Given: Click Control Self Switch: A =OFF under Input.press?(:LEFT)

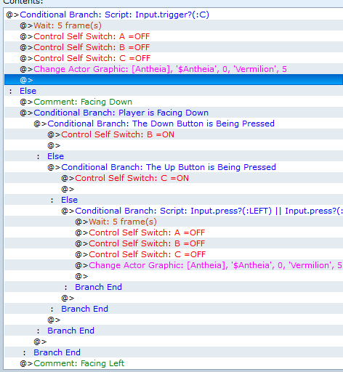Looking at the screenshot, I should tap(174, 232).
